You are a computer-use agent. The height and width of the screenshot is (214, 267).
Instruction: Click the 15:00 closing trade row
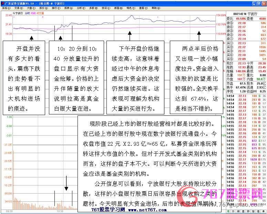click(246, 204)
